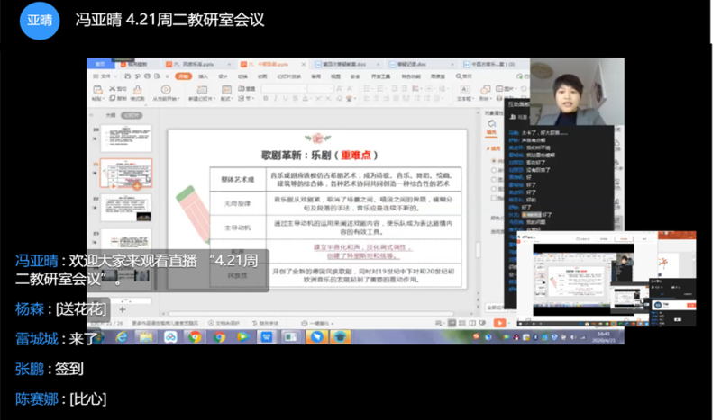Screen dimensions: 721x420
Task: Click the Print icon in quick toolbar
Action: (147, 76)
